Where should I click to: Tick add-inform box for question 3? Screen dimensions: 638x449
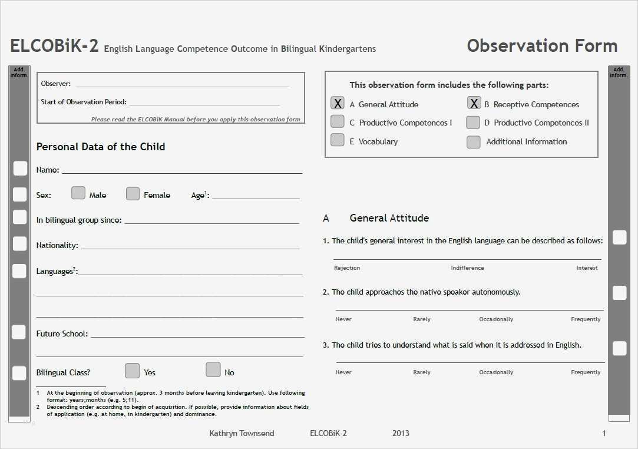pos(619,348)
